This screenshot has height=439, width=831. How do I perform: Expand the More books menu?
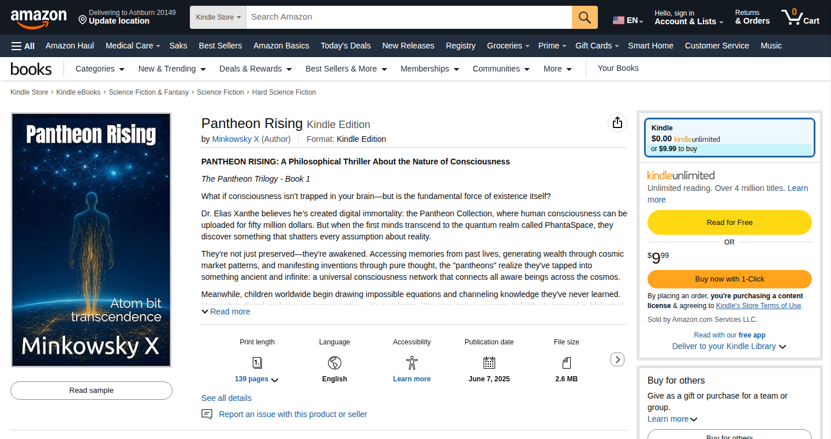[x=557, y=69]
